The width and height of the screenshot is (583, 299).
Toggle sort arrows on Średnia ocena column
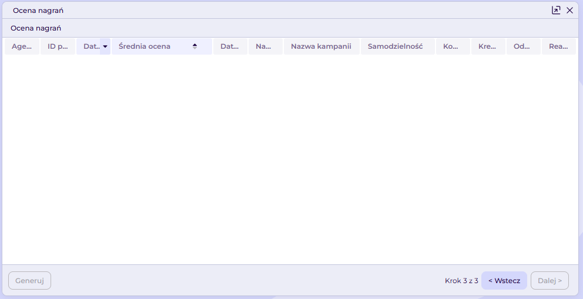pyautogui.click(x=195, y=46)
